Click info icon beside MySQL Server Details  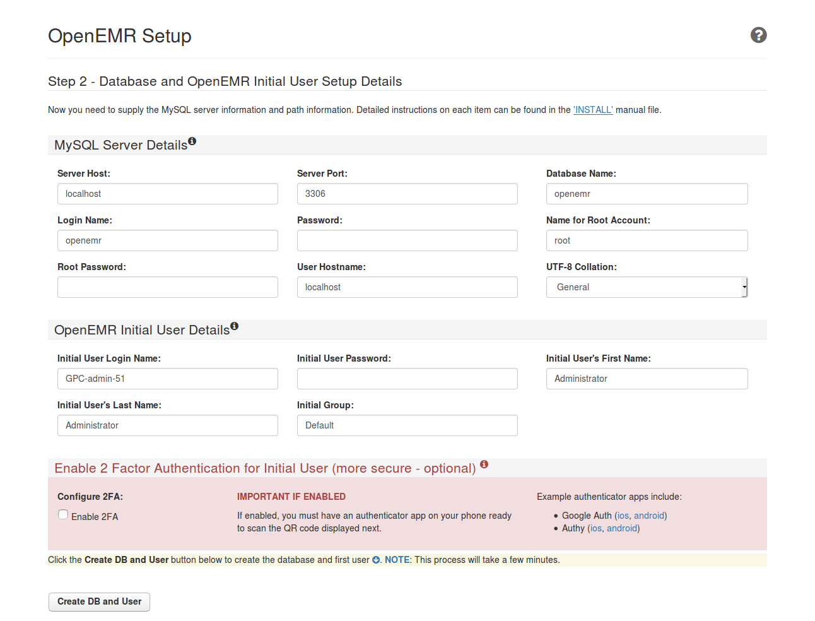[192, 141]
